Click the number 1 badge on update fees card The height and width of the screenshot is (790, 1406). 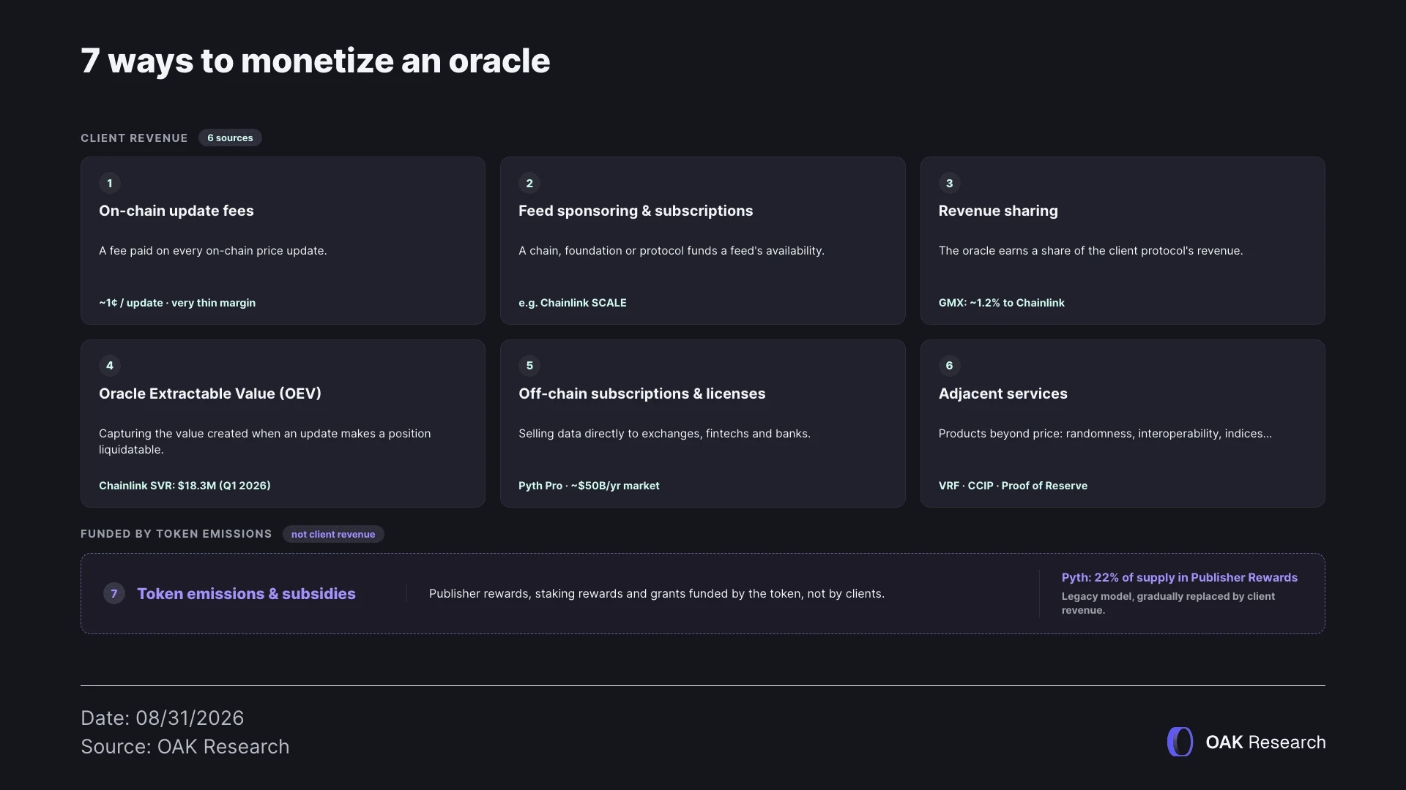coord(110,183)
